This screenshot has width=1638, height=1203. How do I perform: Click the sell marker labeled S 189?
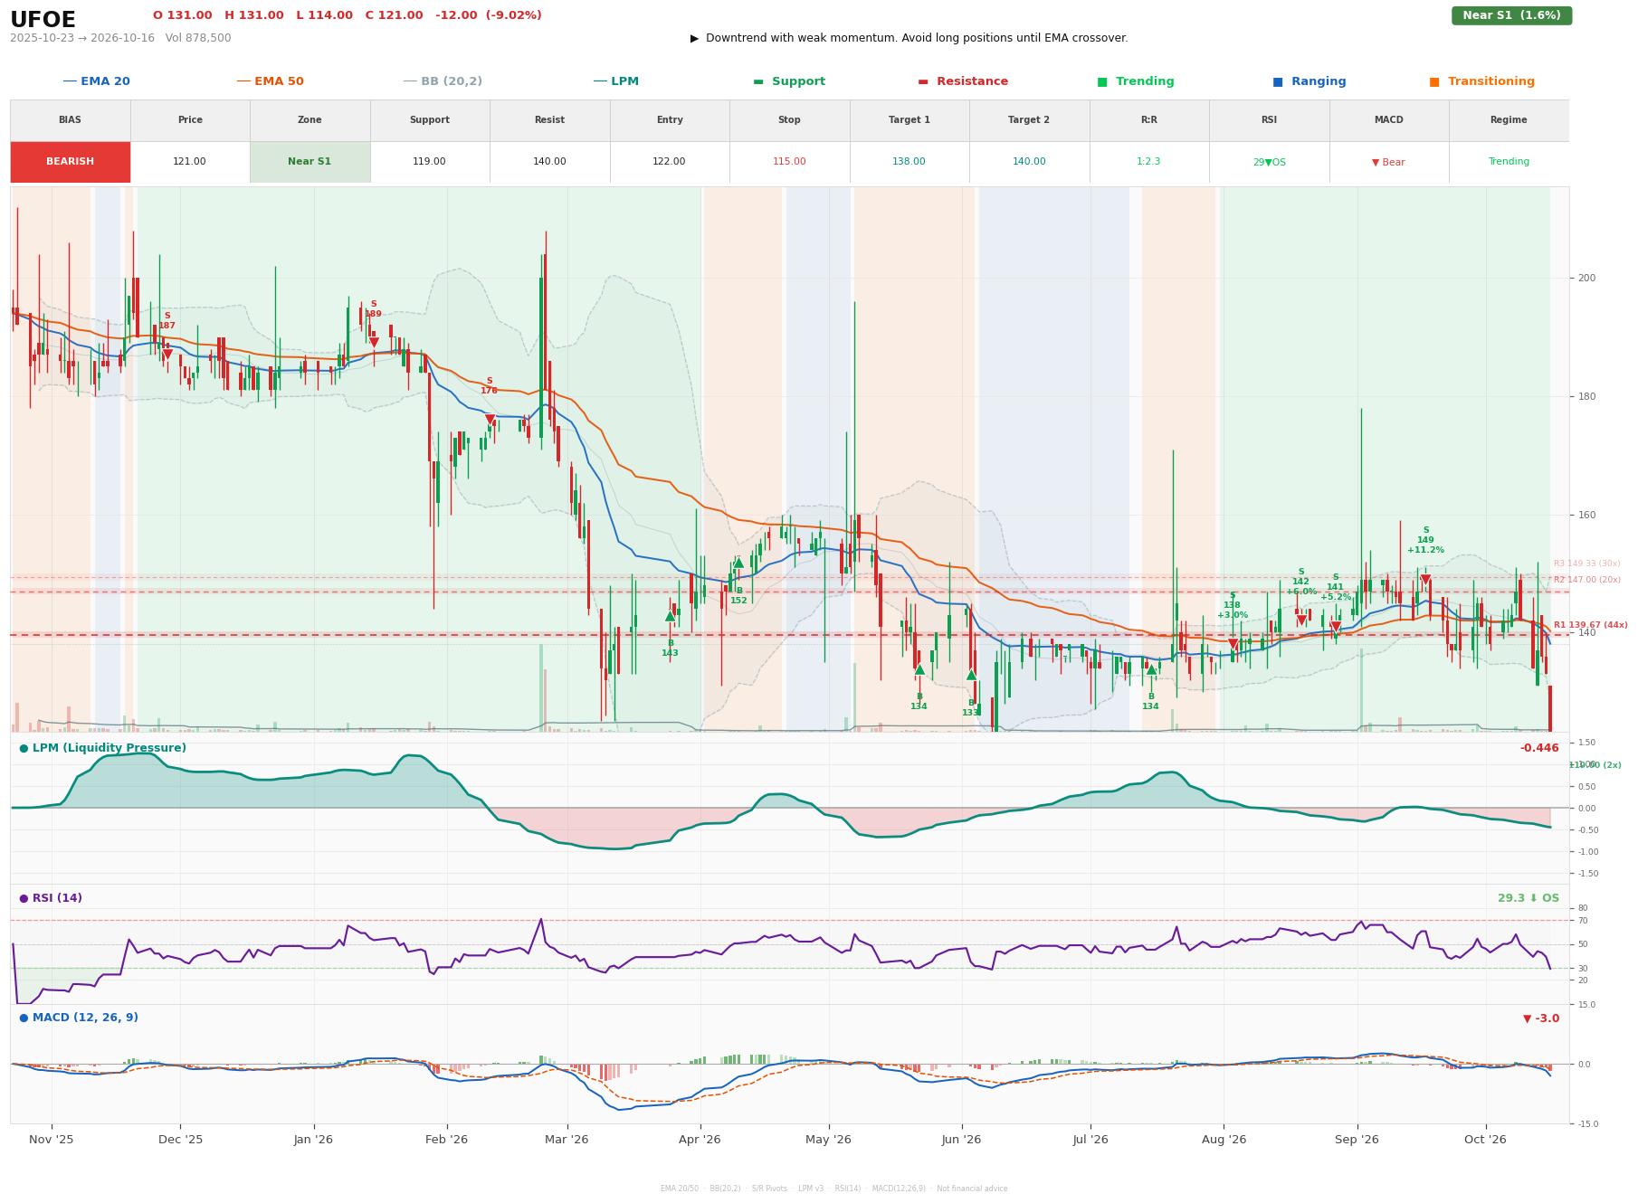point(374,342)
